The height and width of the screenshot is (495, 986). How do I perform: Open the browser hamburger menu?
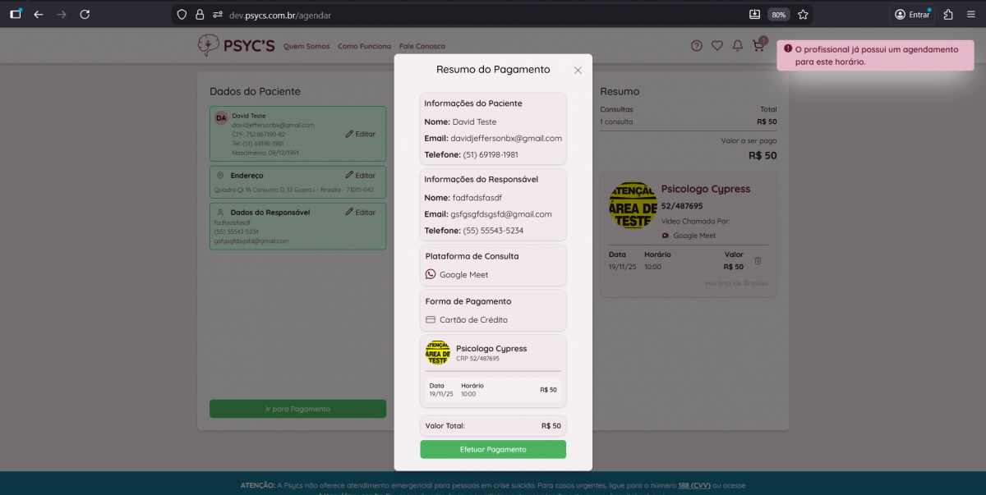pyautogui.click(x=970, y=15)
